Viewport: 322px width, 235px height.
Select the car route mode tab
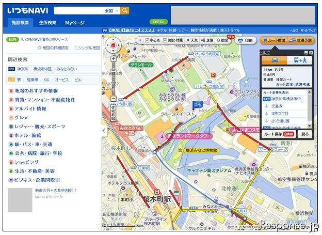[x=275, y=60]
